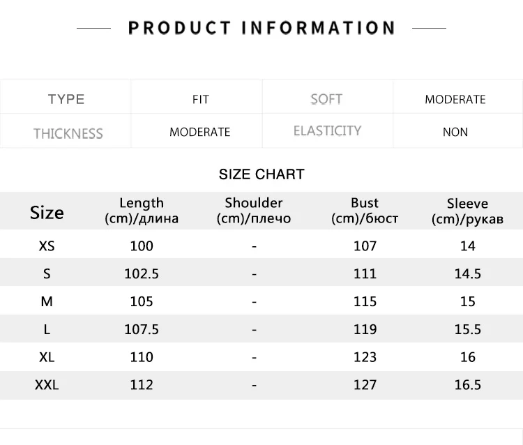Click the Length (cm) column header

tap(142, 211)
